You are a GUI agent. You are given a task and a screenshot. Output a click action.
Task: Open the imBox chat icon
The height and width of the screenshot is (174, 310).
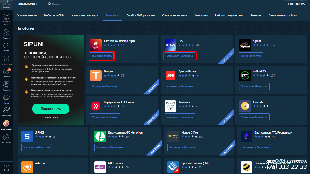tap(6, 46)
